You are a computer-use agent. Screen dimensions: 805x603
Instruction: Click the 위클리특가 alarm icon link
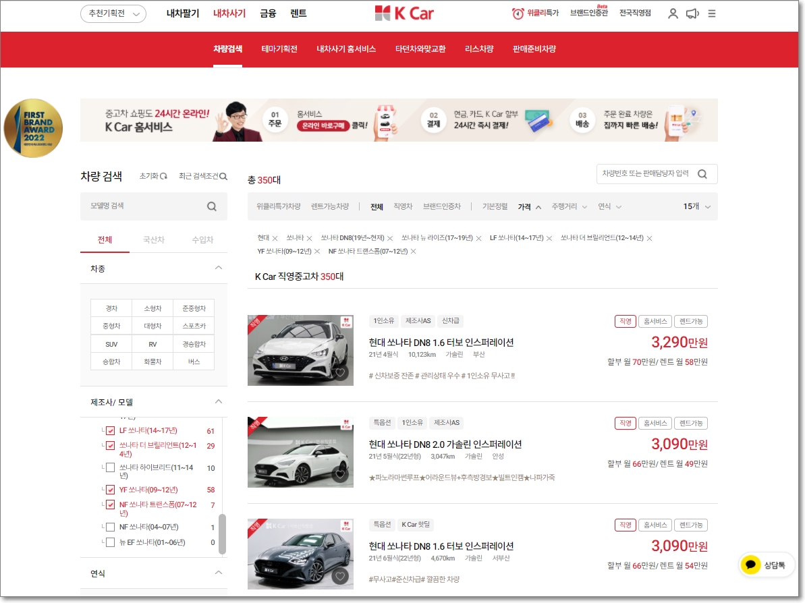(x=535, y=13)
